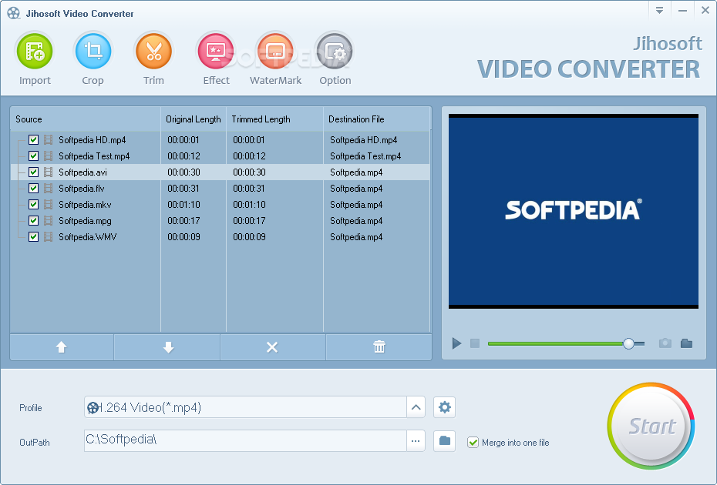Click trimmed length 00:00:09 cell
This screenshot has height=485, width=717.
click(x=249, y=236)
